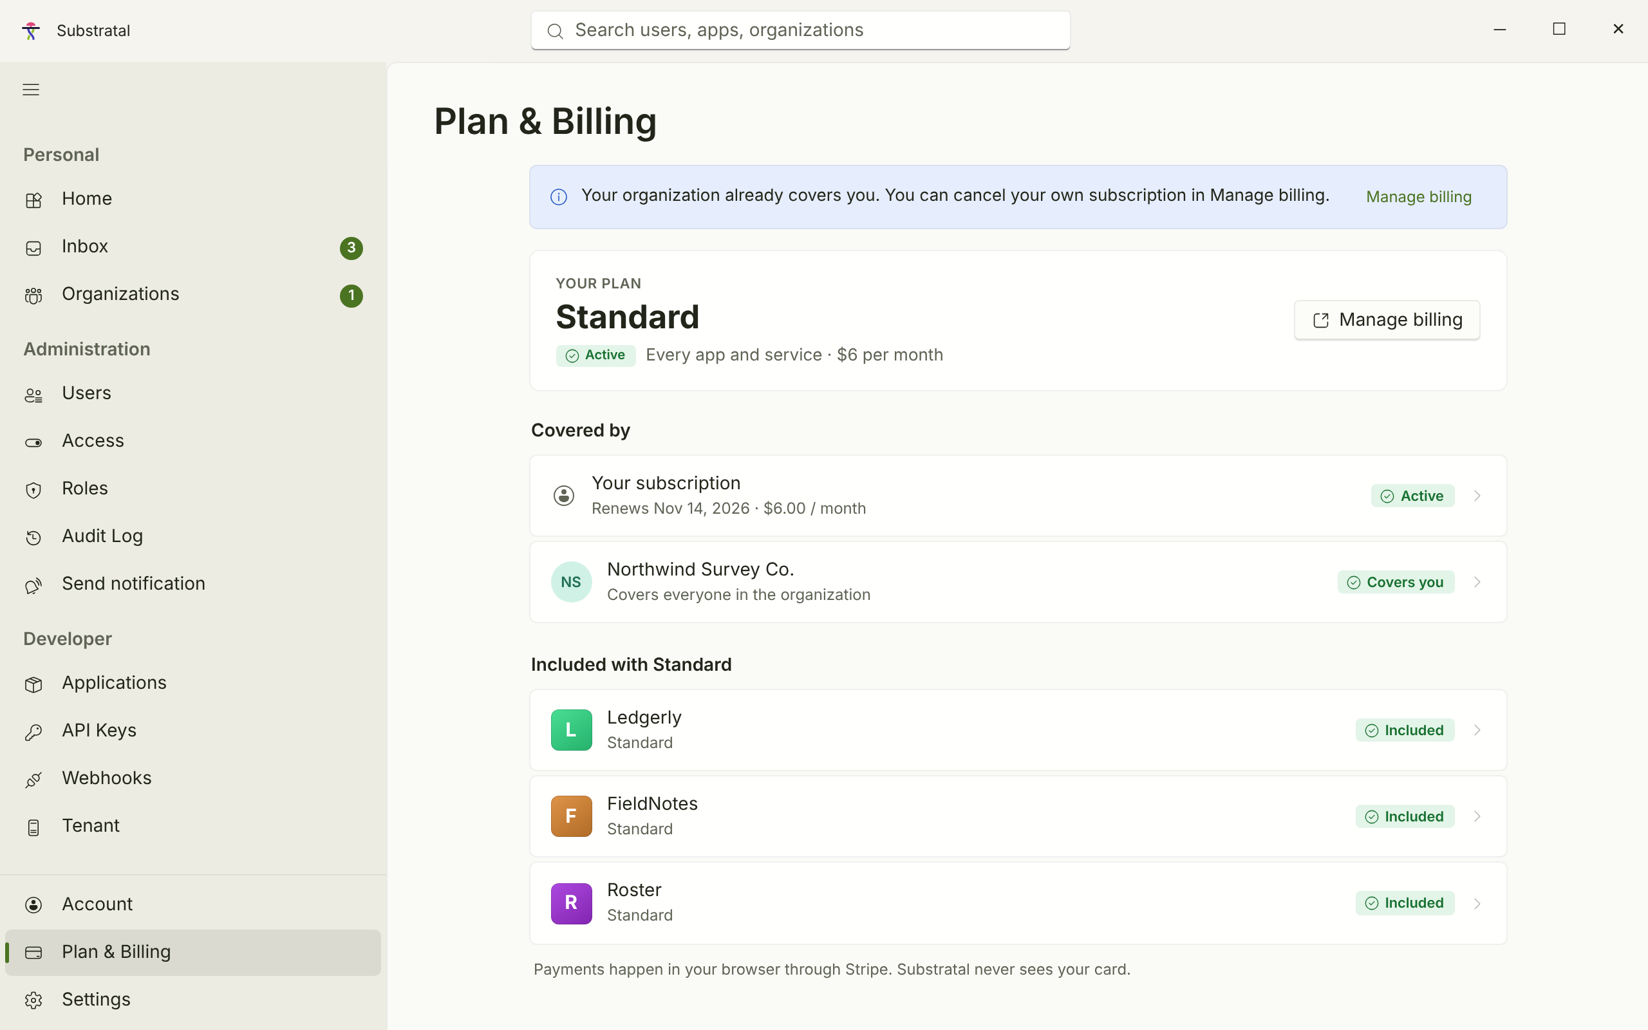Click the API Keys key icon
The image size is (1648, 1030).
click(x=33, y=732)
